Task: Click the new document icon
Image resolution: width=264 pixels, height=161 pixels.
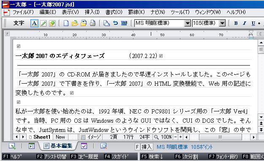Action: click(66, 23)
